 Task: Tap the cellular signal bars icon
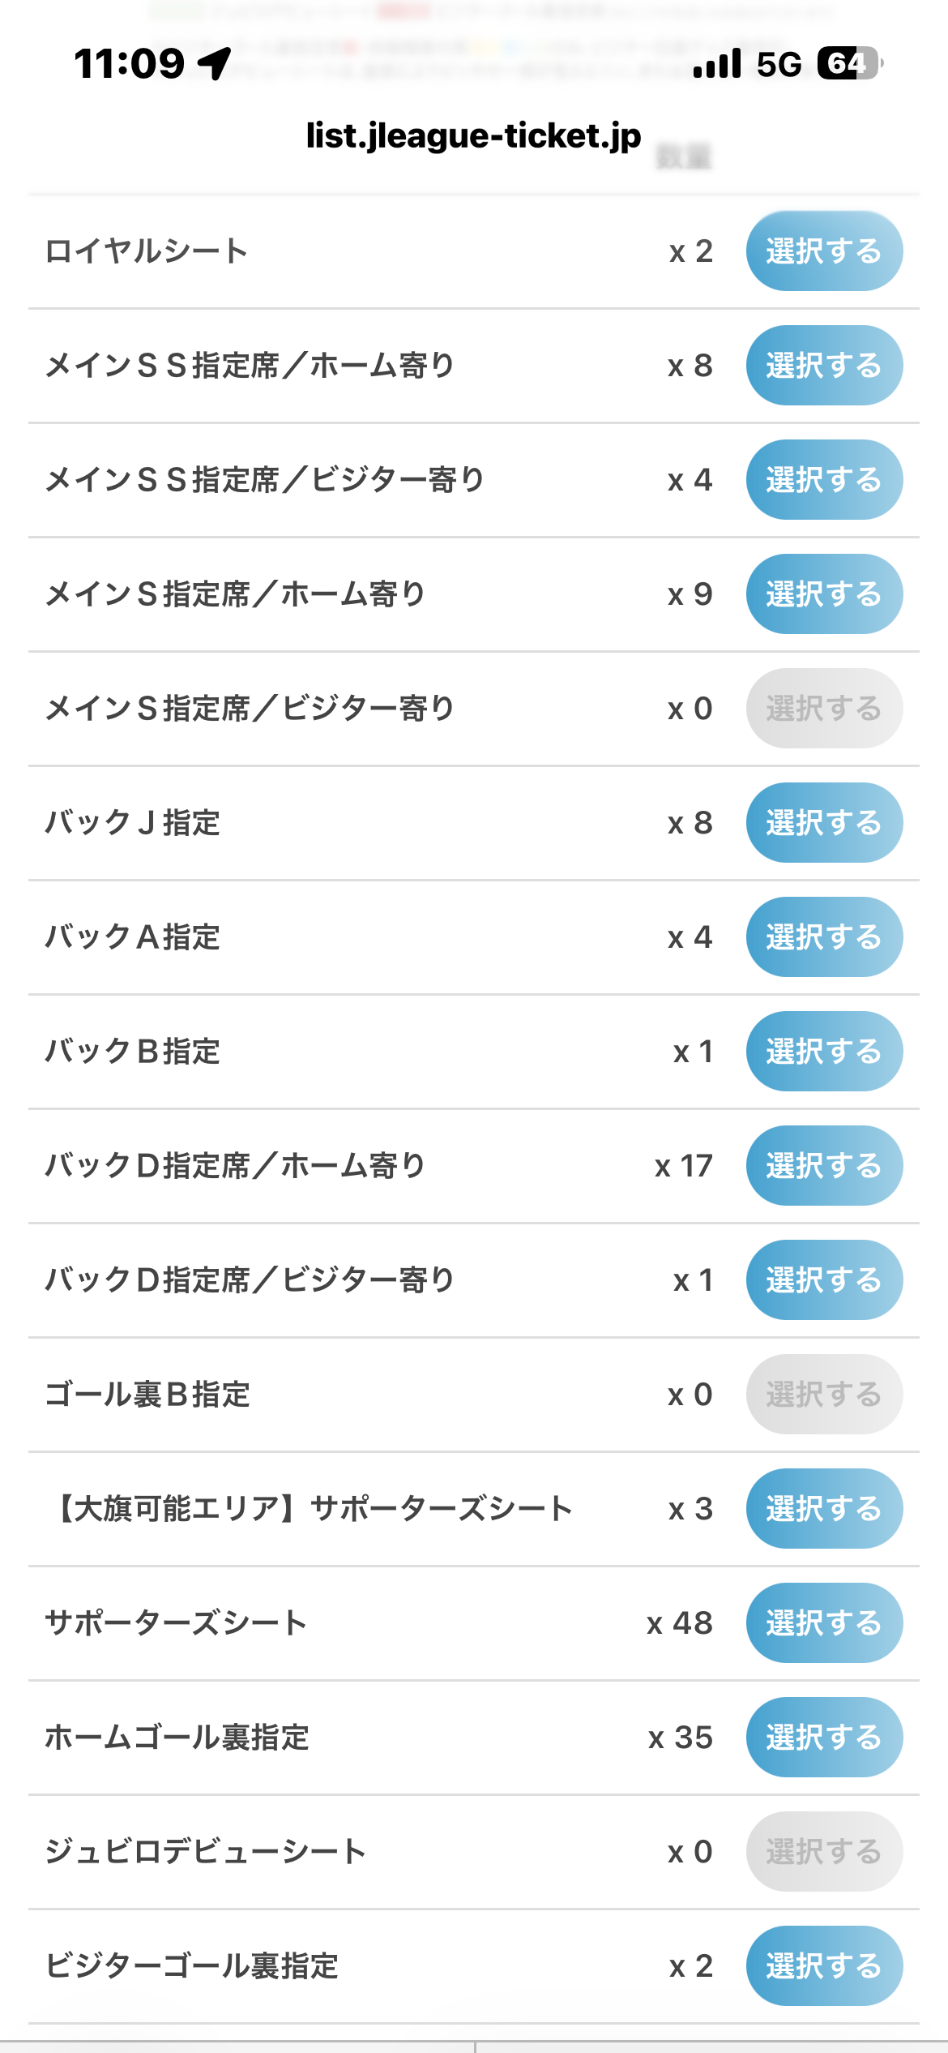pos(717,63)
